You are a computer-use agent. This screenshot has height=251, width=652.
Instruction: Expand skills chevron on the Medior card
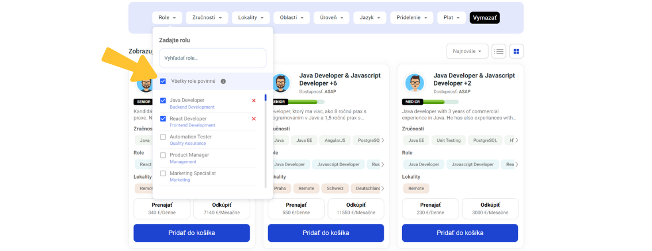click(x=516, y=140)
